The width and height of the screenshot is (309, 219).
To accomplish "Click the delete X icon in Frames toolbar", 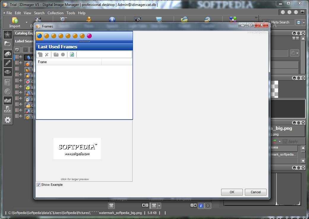I will [47, 55].
